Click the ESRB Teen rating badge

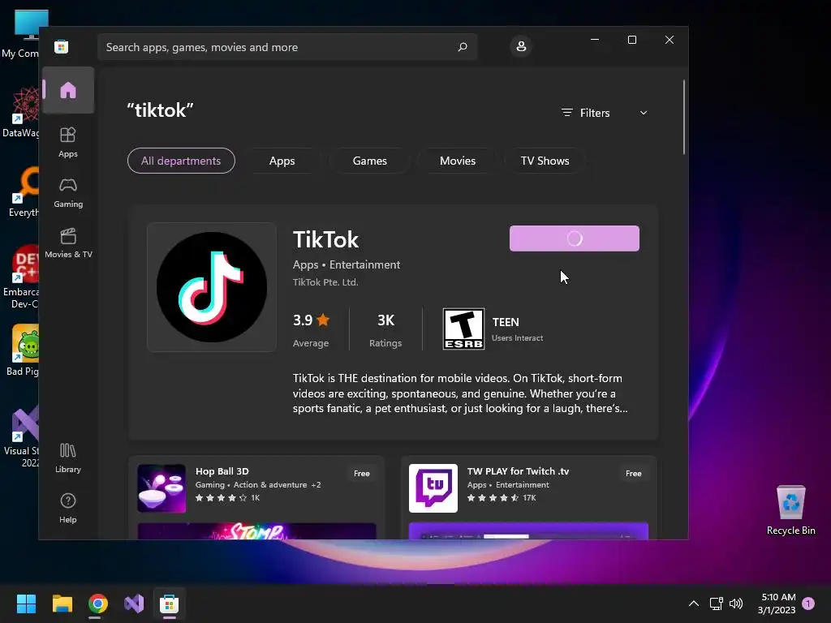click(x=463, y=329)
